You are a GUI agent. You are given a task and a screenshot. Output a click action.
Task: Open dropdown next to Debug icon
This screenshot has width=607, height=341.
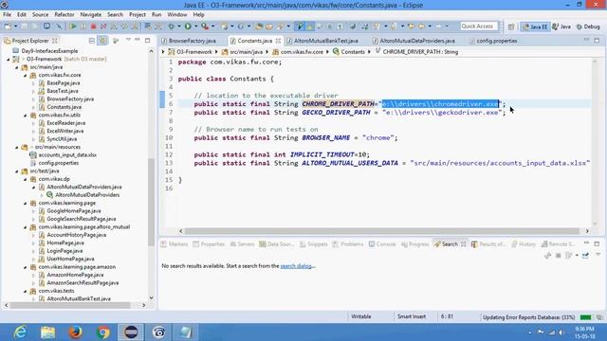[179, 27]
